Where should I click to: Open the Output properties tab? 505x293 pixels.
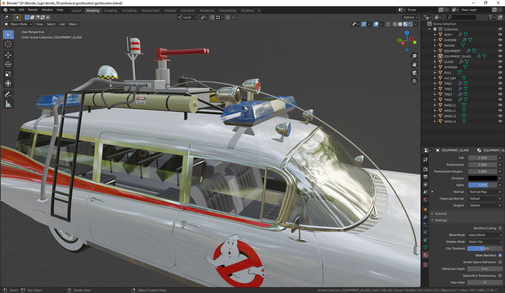coord(425,177)
